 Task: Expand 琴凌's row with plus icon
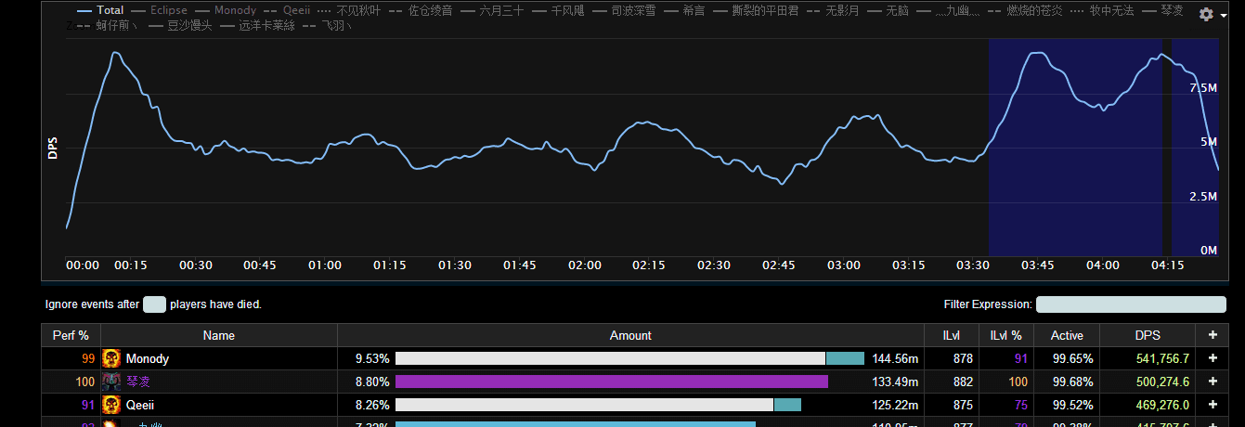coord(1212,382)
